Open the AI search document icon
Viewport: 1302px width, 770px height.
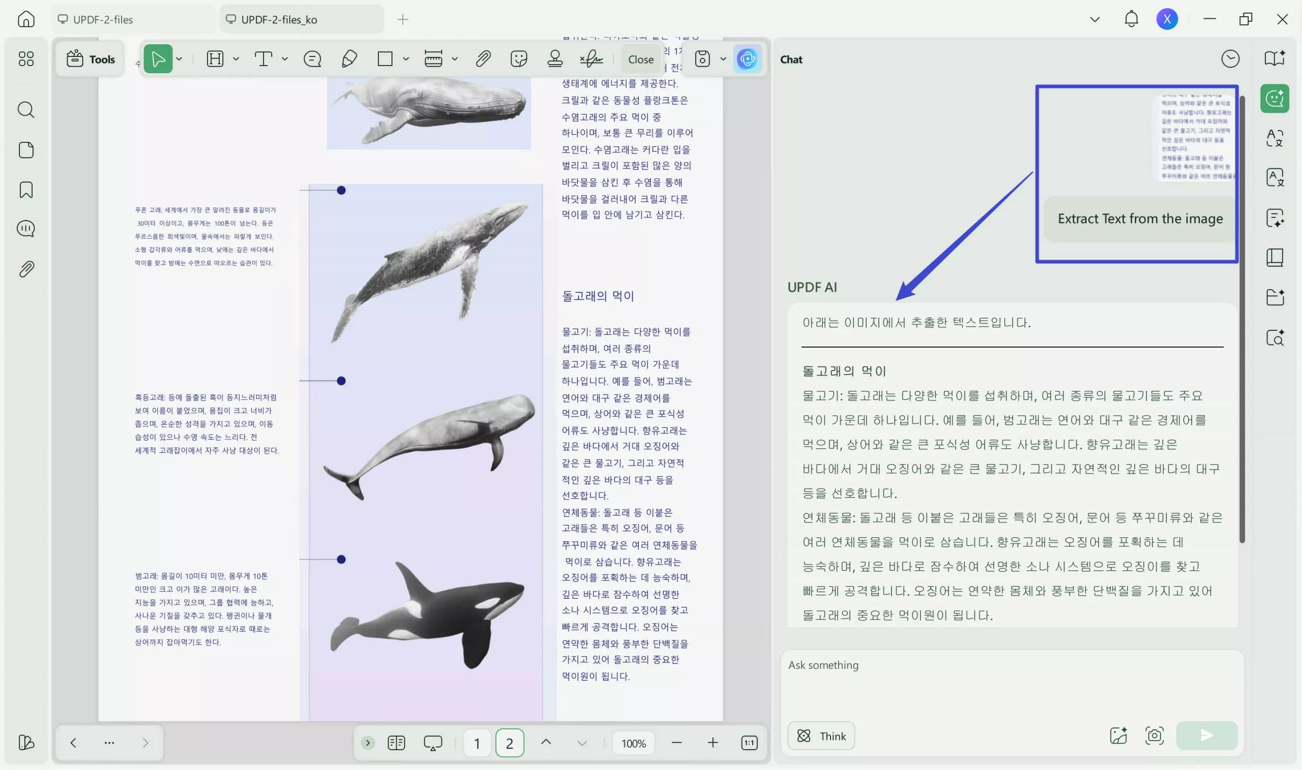[1275, 337]
